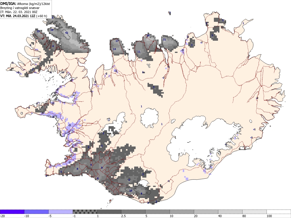The image size is (291, 218).
Task: Click the map value '16' in the Westfjords
Action: (x=52, y=30)
